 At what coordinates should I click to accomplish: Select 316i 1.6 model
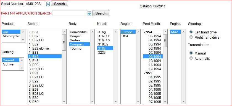pos(105,36)
